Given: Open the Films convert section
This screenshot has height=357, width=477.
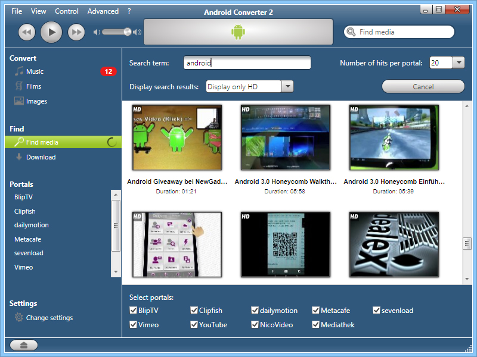Looking at the screenshot, I should [33, 86].
